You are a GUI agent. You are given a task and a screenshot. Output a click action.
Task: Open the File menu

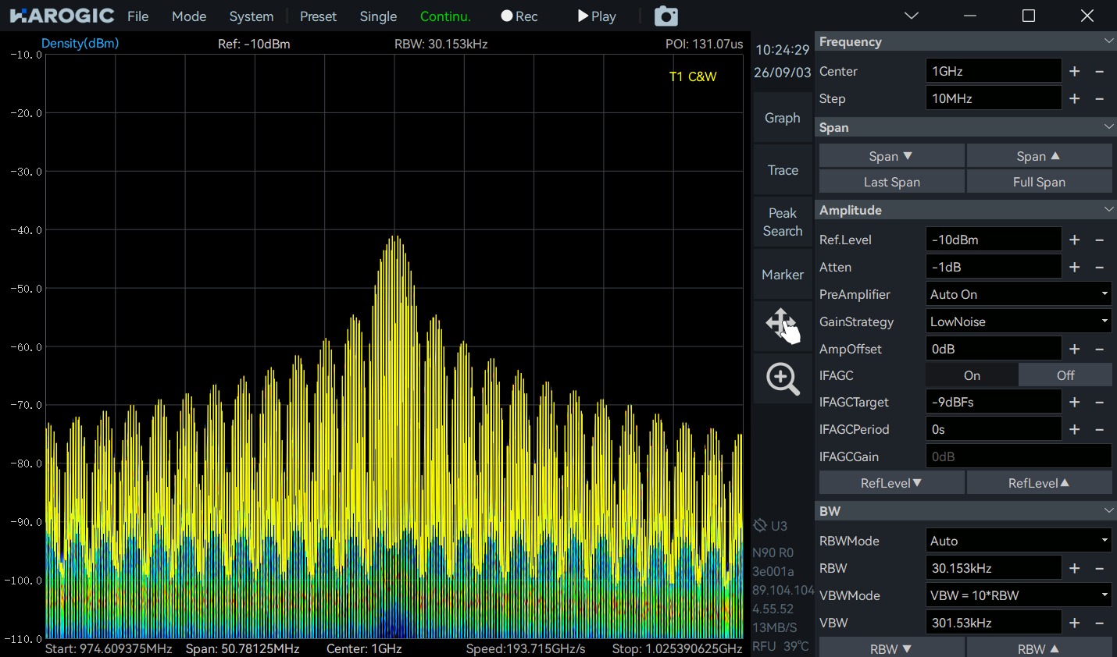click(x=137, y=16)
